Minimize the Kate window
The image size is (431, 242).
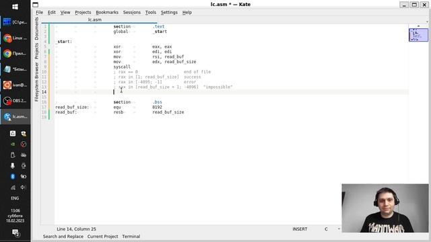coord(404,5)
